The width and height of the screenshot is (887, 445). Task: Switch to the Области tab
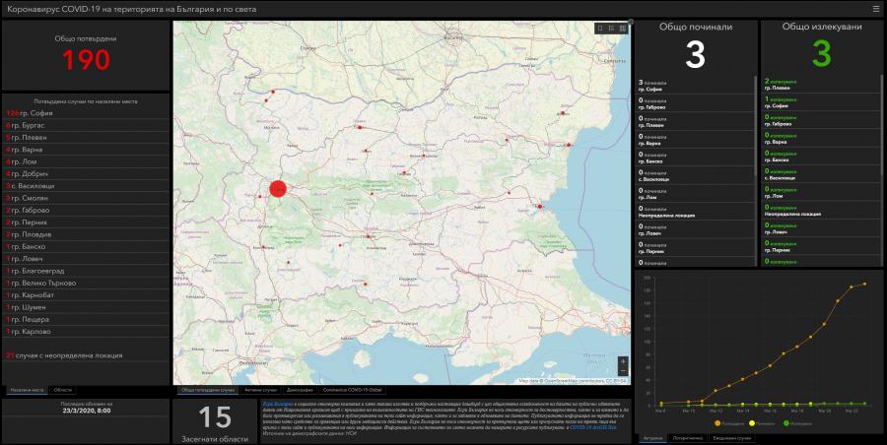coord(62,391)
